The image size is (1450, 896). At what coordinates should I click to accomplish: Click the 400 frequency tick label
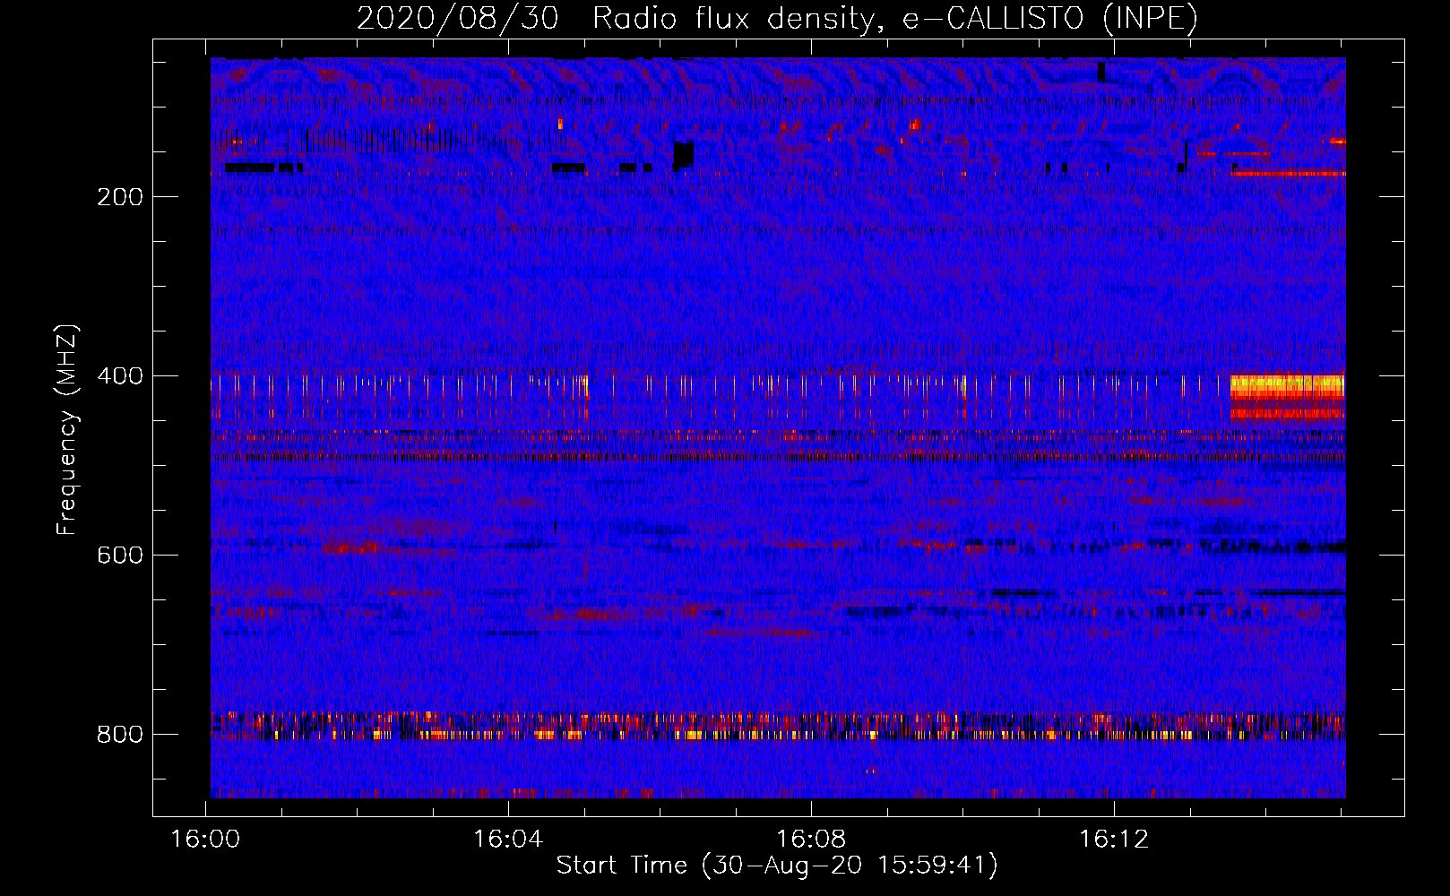click(120, 376)
